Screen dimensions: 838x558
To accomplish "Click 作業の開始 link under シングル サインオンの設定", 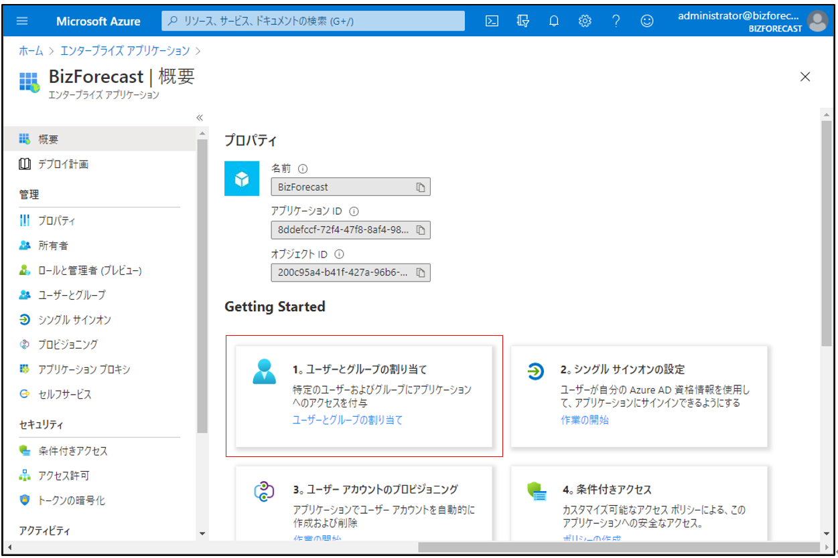I will [x=585, y=420].
